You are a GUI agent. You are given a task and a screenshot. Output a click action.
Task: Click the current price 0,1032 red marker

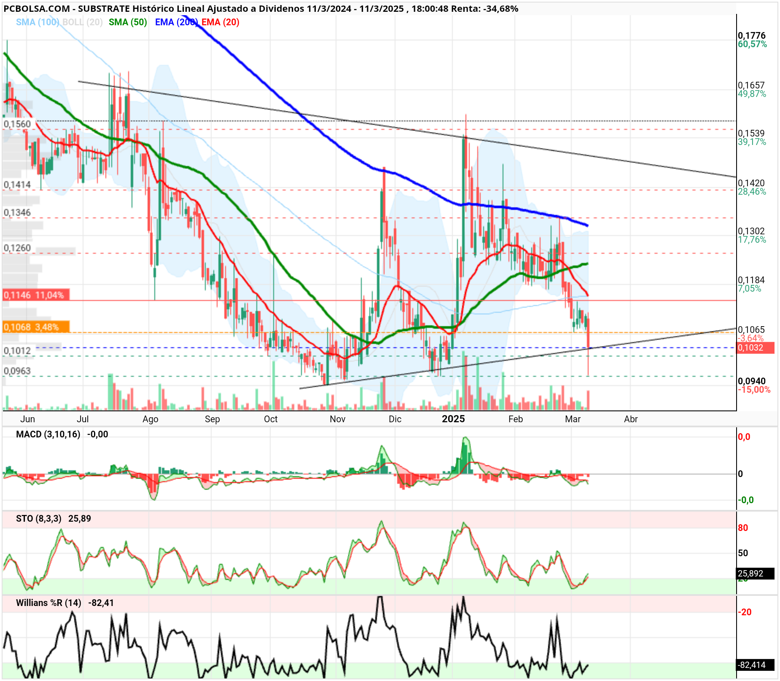click(x=756, y=348)
